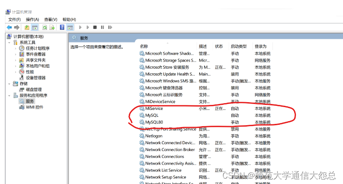Click the gear icon beside Netlogon
The image size is (343, 184).
[x=142, y=136]
